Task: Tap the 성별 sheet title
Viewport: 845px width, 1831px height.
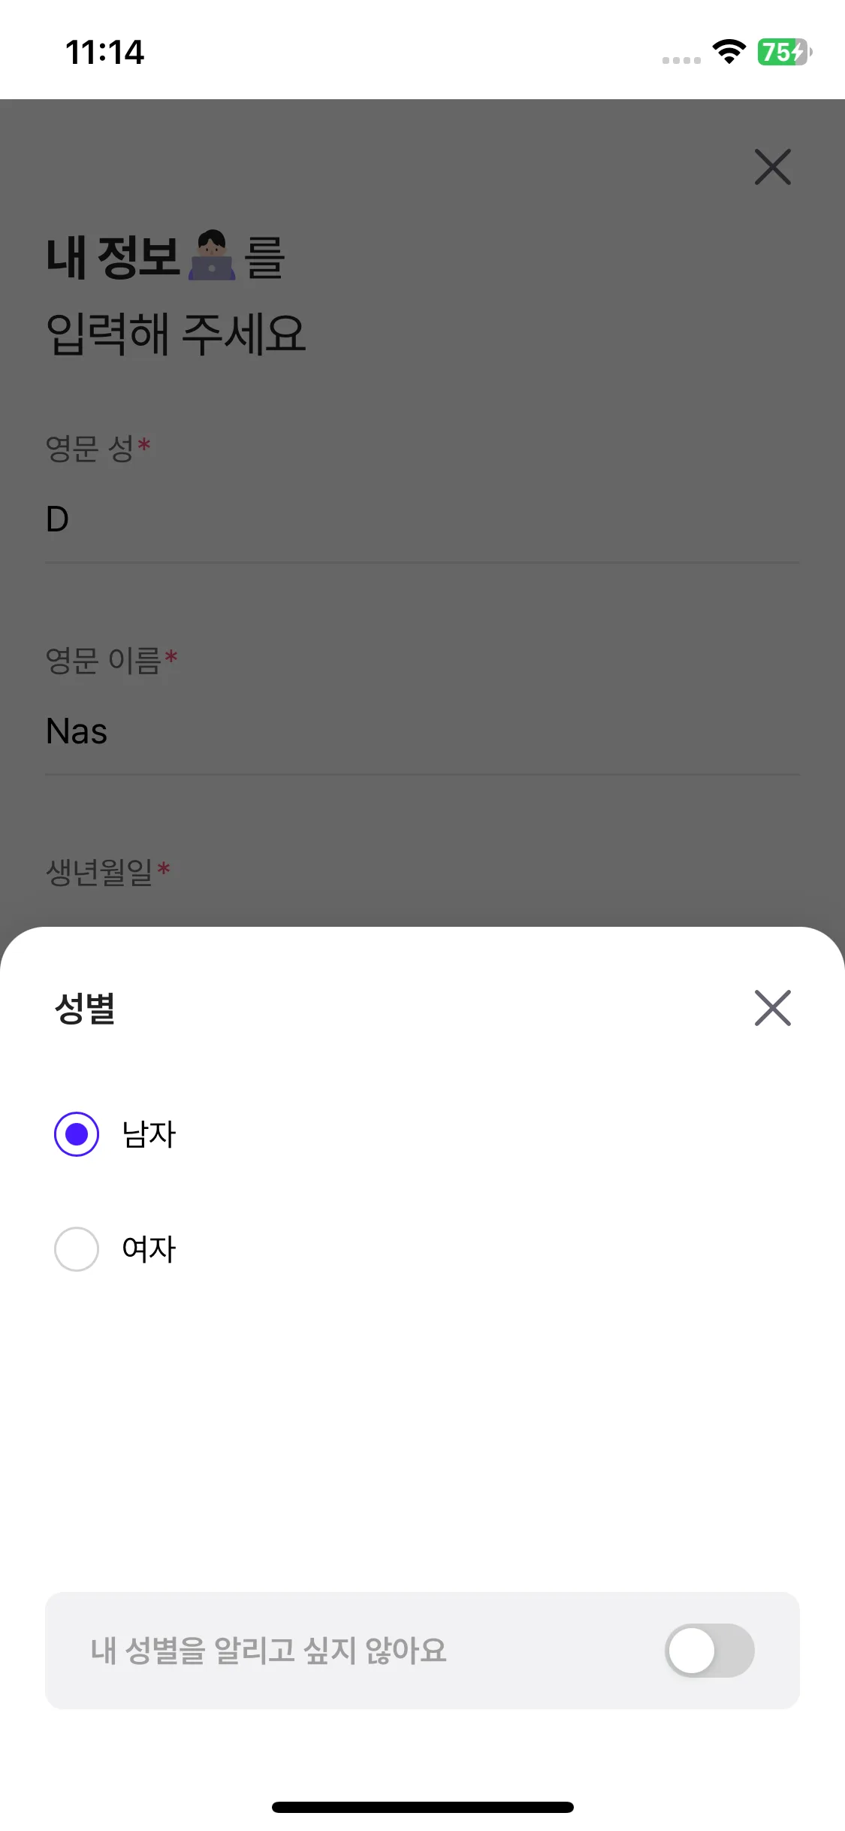Action: [x=85, y=1008]
